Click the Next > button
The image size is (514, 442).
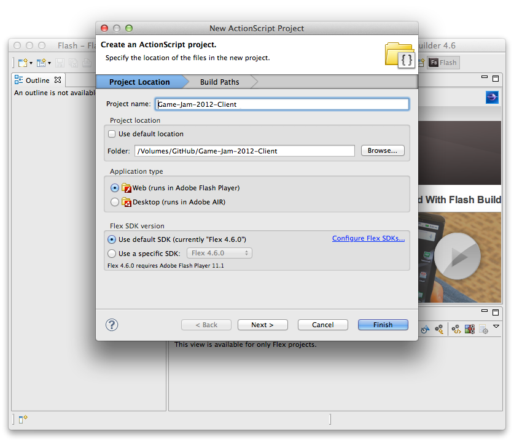click(263, 325)
